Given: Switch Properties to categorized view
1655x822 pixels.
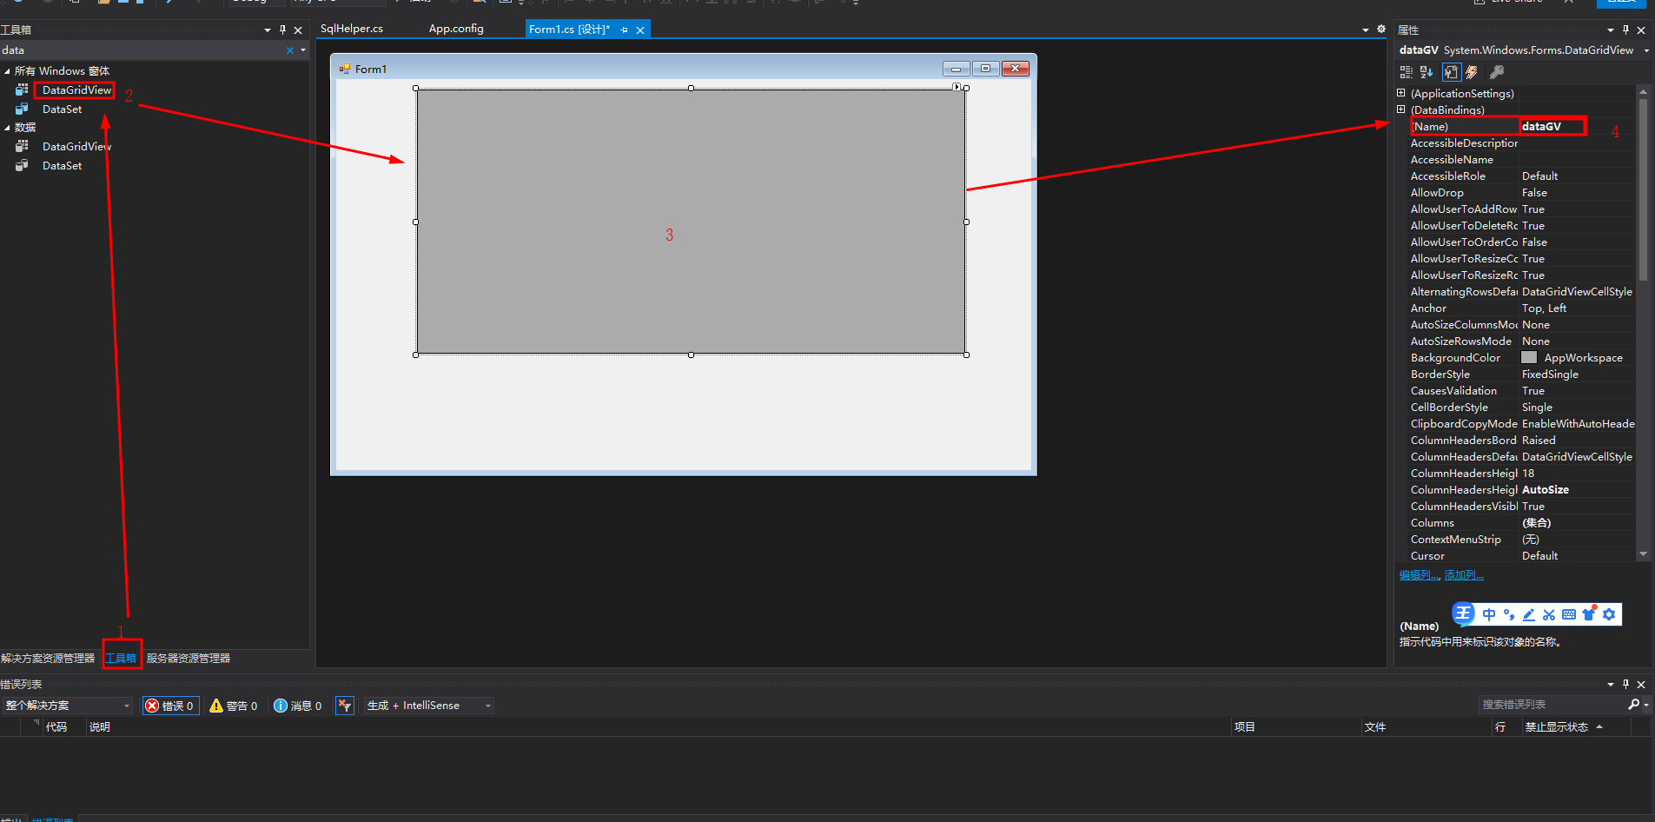Looking at the screenshot, I should 1407,72.
